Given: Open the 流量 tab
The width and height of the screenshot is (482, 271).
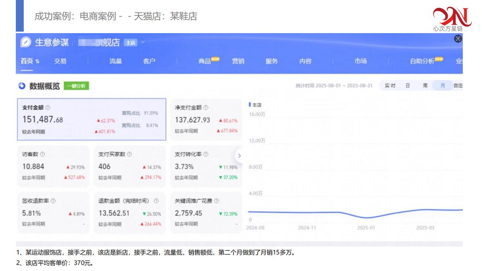Looking at the screenshot, I should (116, 61).
